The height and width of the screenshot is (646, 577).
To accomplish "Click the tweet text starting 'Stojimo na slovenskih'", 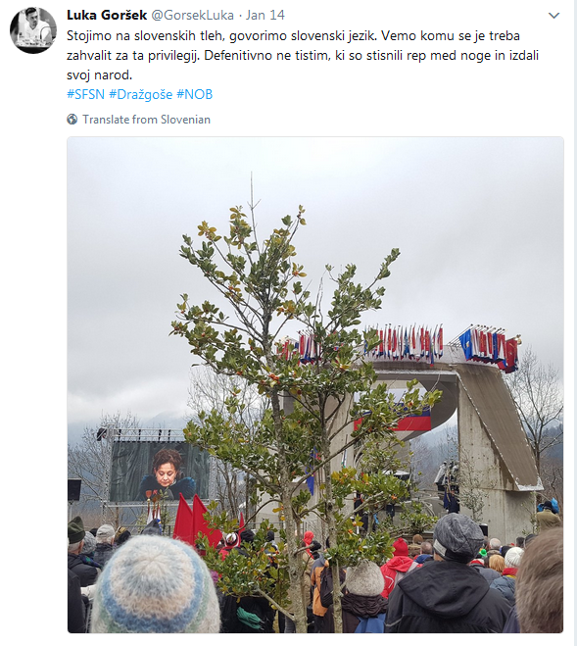I will tap(303, 55).
